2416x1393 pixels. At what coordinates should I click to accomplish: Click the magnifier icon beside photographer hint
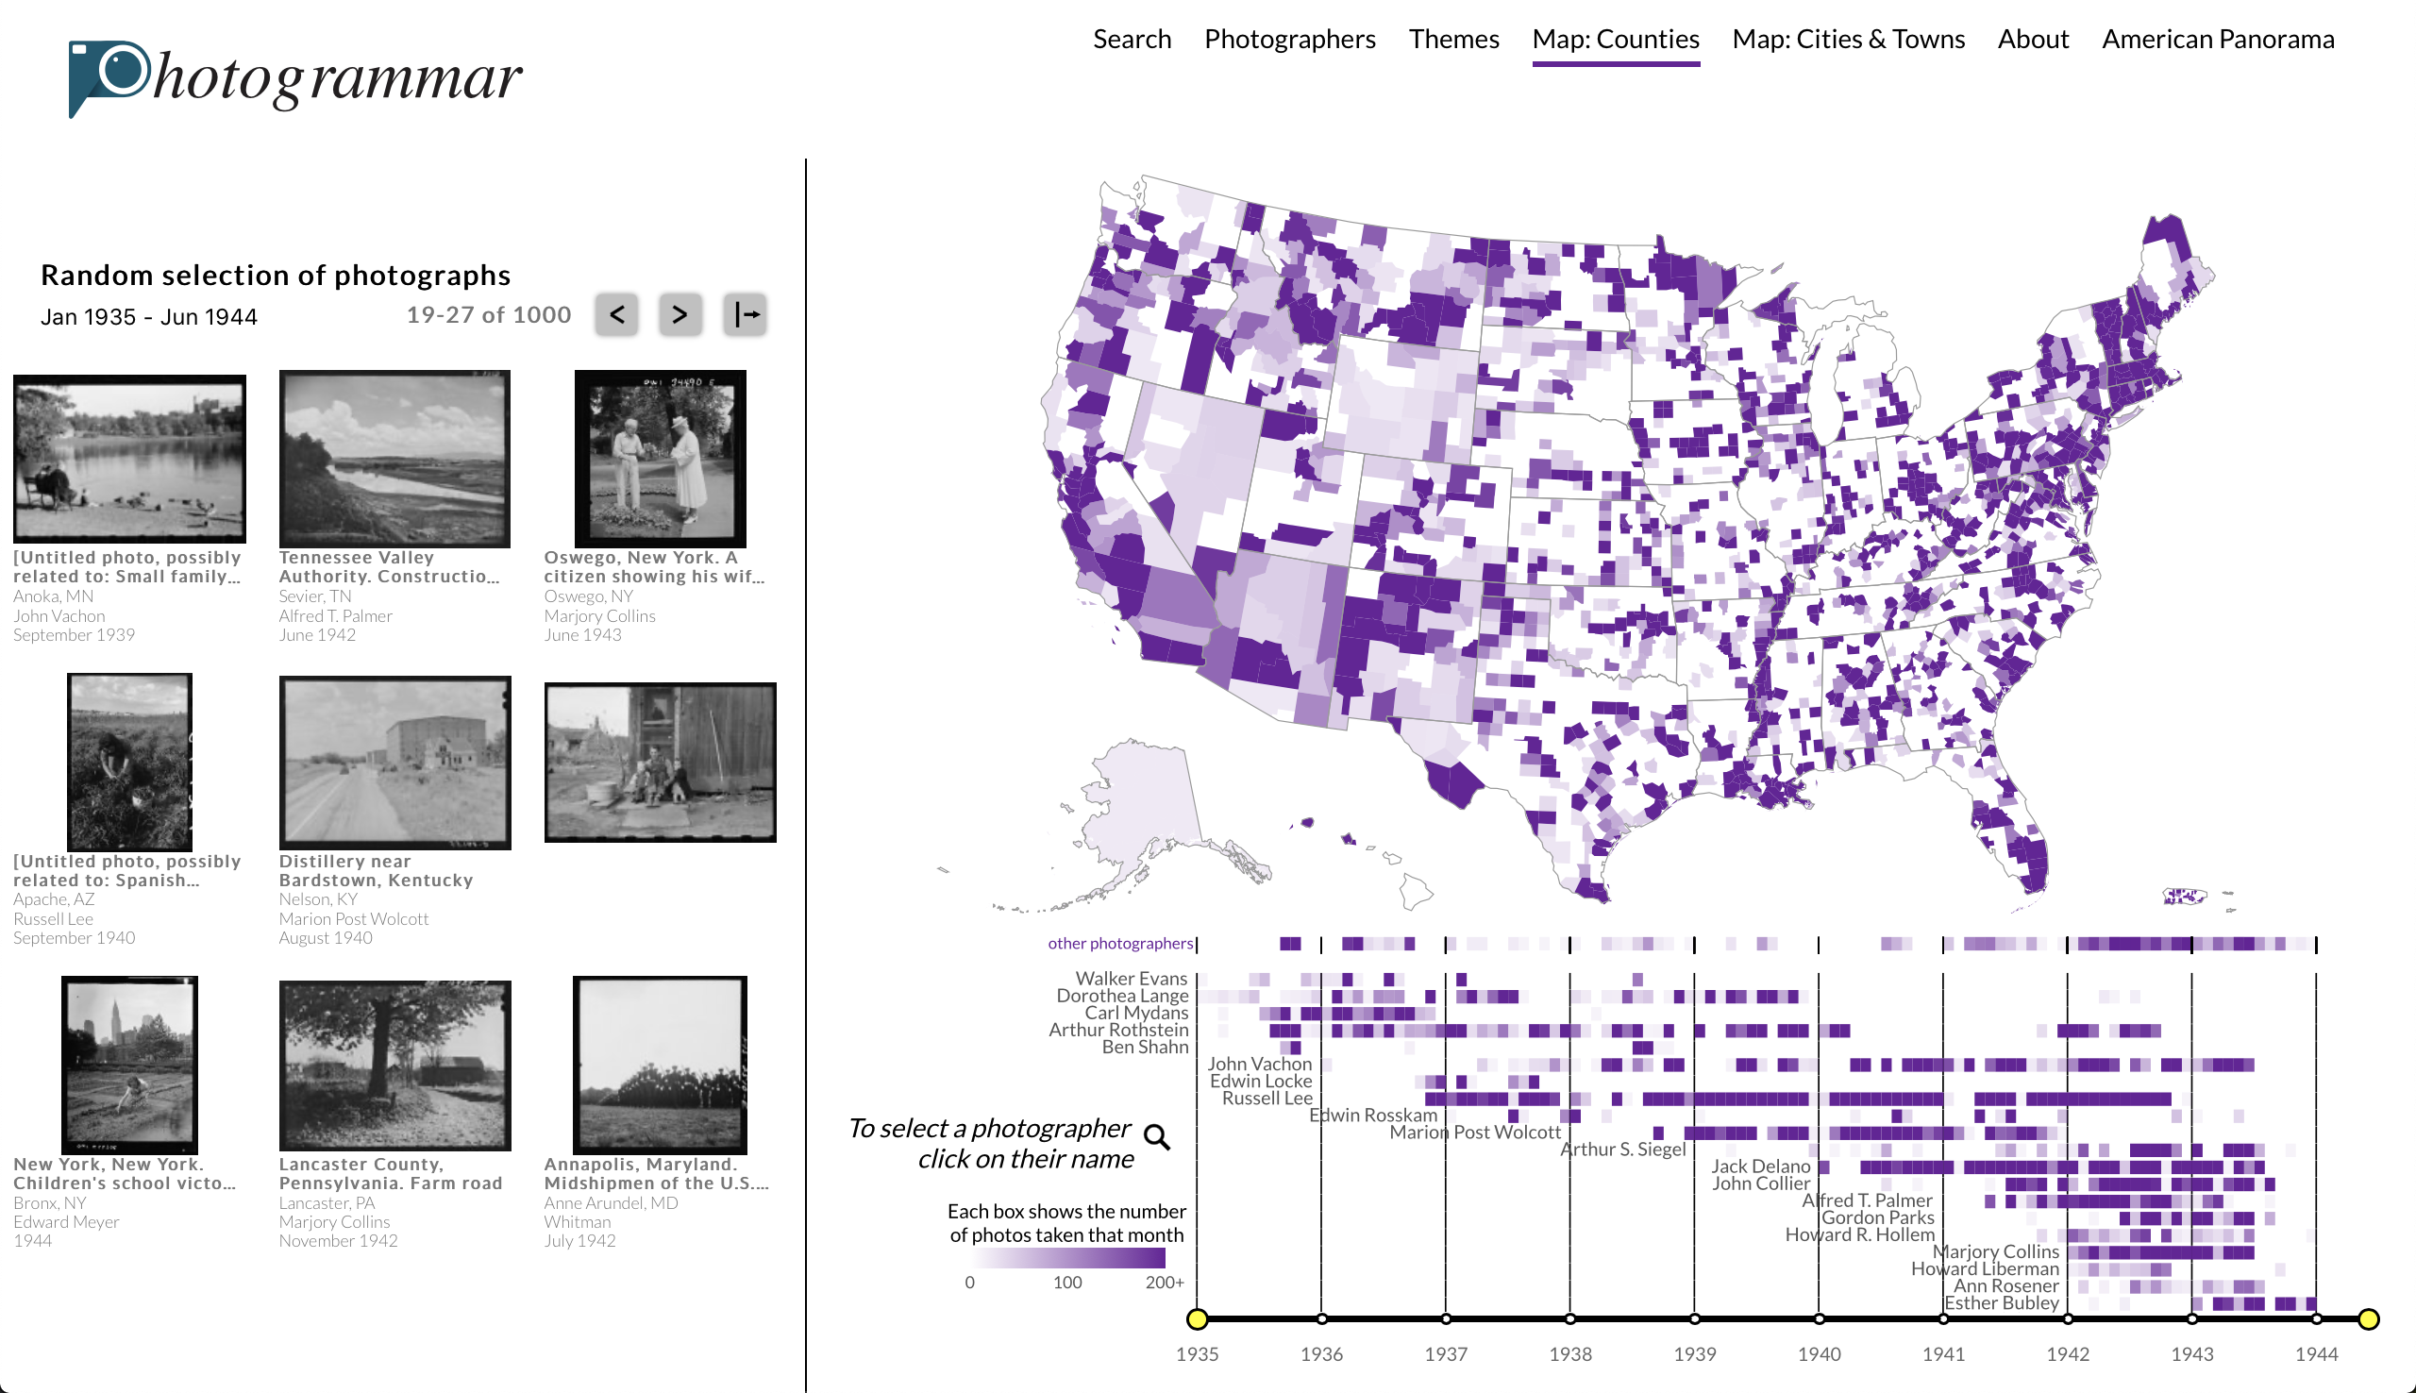(x=1157, y=1136)
